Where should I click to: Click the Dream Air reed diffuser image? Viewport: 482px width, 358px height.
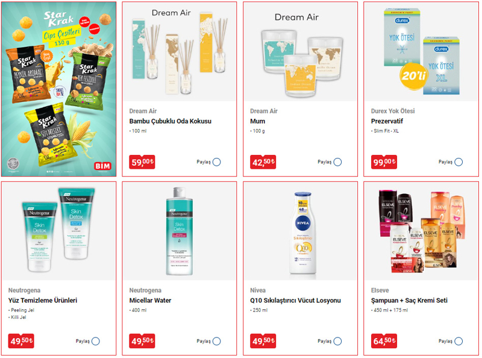point(180,52)
